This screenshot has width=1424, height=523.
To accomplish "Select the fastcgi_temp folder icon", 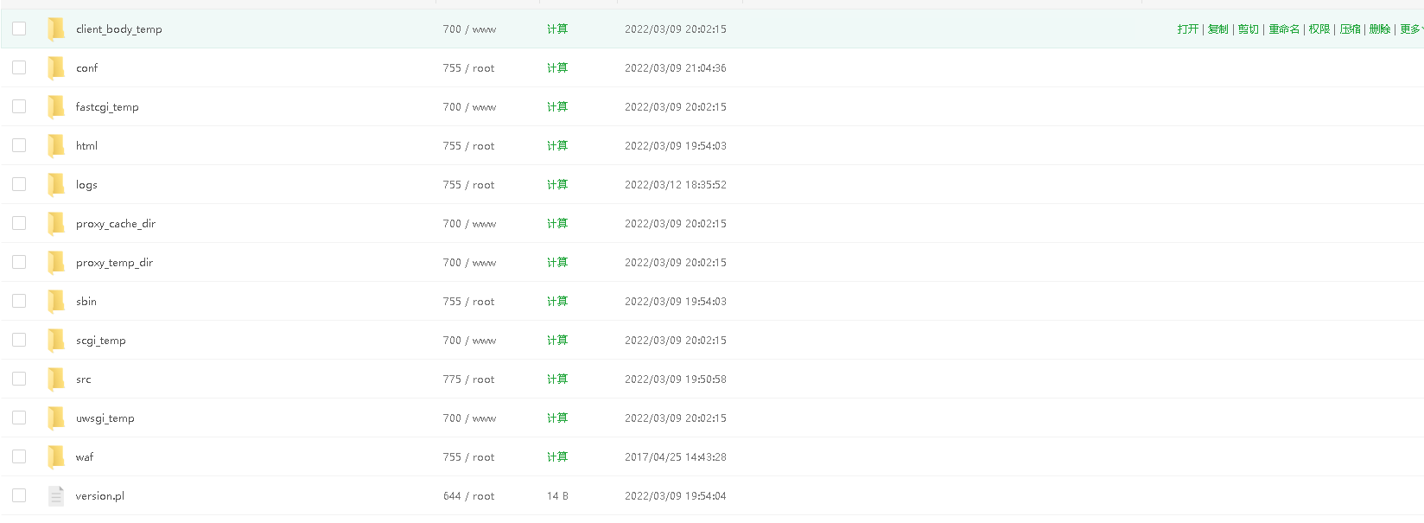I will 56,106.
